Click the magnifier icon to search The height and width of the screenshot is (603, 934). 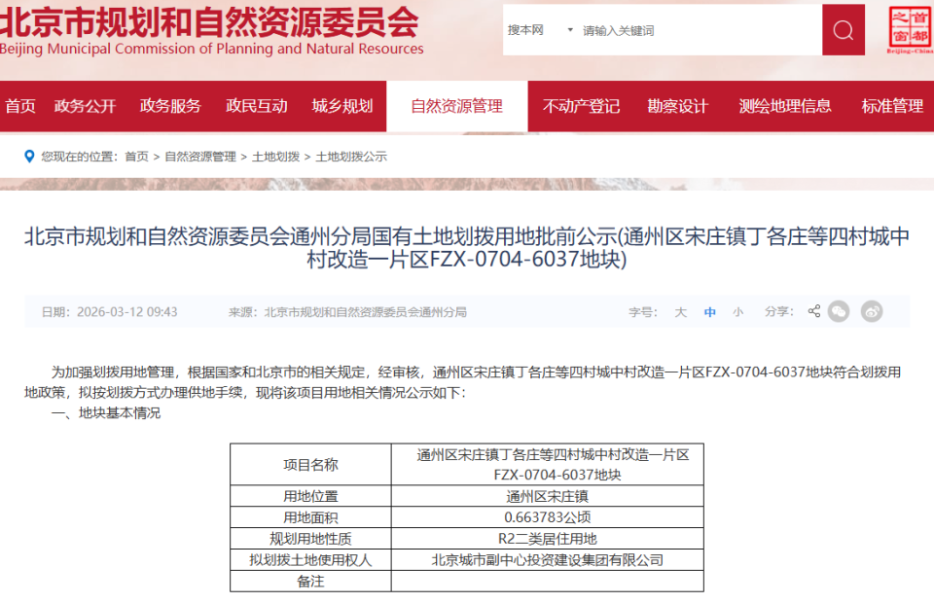[843, 29]
